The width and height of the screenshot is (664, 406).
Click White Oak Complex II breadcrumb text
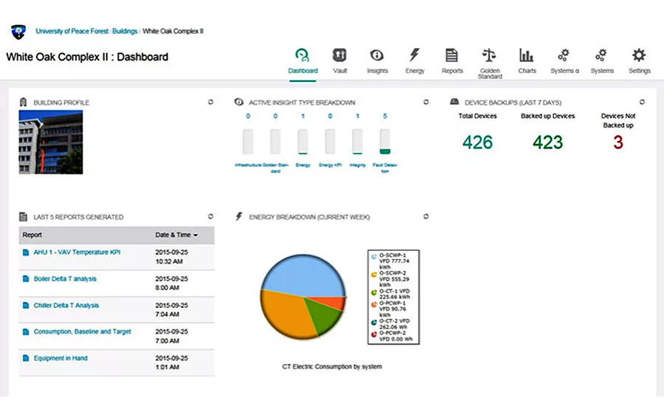[173, 31]
